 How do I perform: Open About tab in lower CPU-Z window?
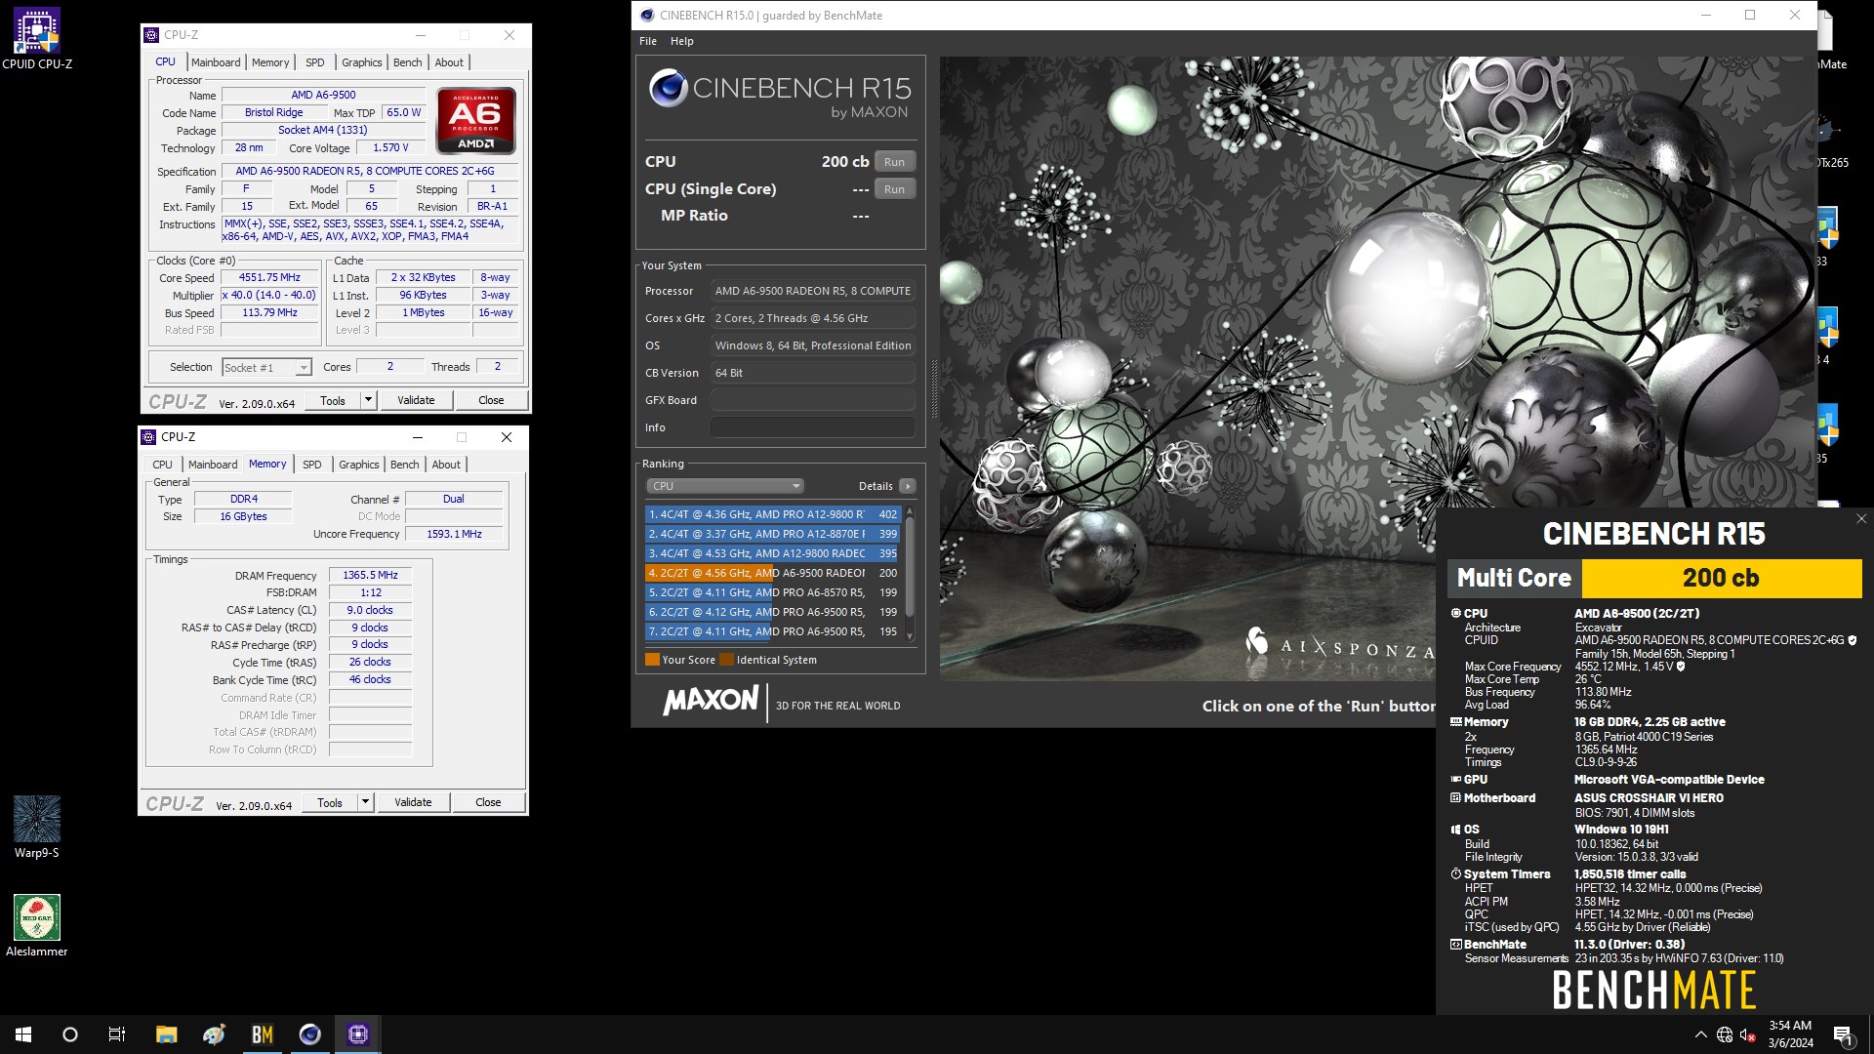pyautogui.click(x=446, y=465)
